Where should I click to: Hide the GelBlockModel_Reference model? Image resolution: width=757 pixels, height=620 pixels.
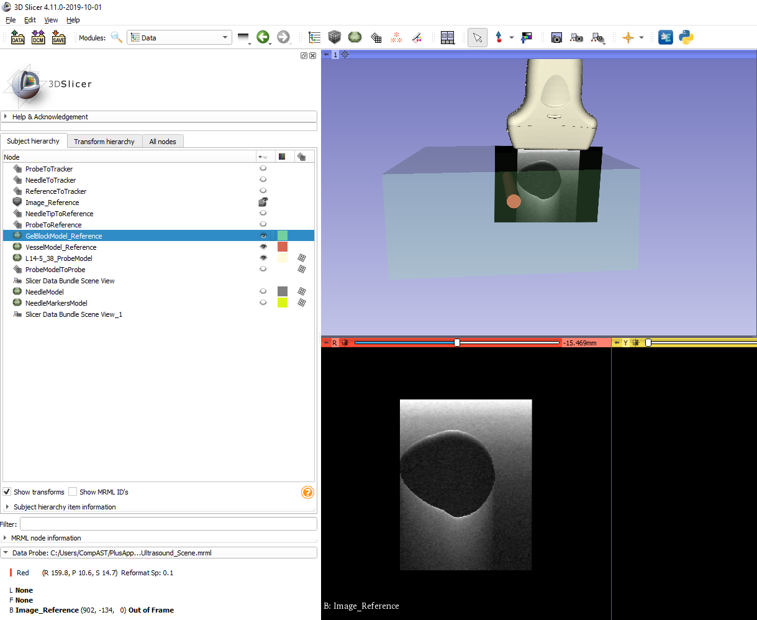tap(263, 235)
